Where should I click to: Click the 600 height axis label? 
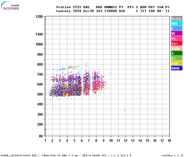[40, 84]
